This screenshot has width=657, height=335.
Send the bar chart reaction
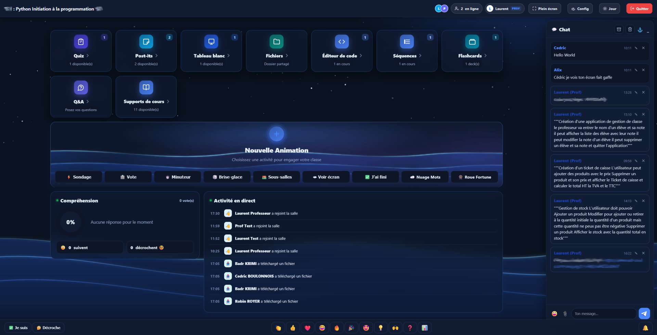pos(425,328)
